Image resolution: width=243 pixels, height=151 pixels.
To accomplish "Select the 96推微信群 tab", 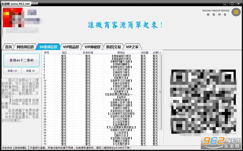I will 48,47.
